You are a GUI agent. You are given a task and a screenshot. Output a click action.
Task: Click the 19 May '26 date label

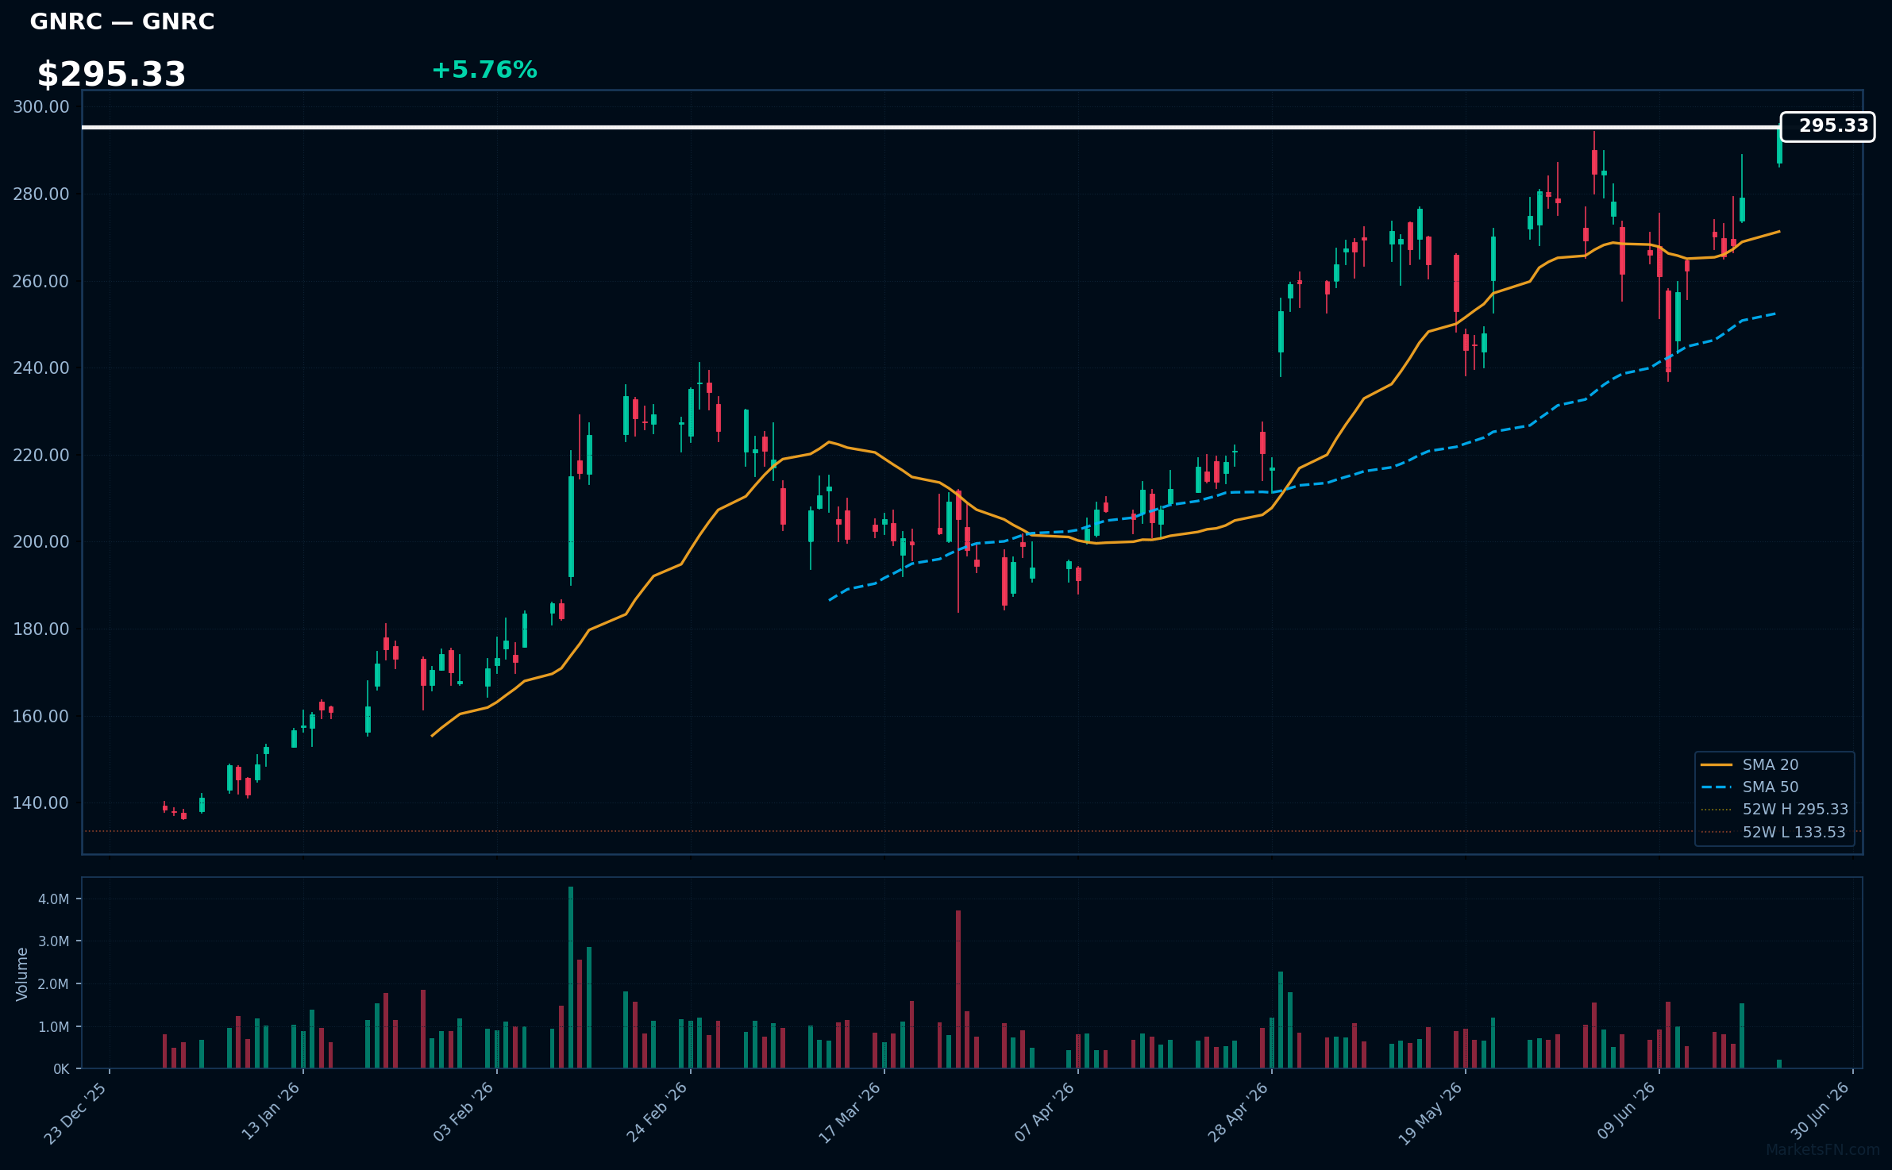click(x=1430, y=1114)
